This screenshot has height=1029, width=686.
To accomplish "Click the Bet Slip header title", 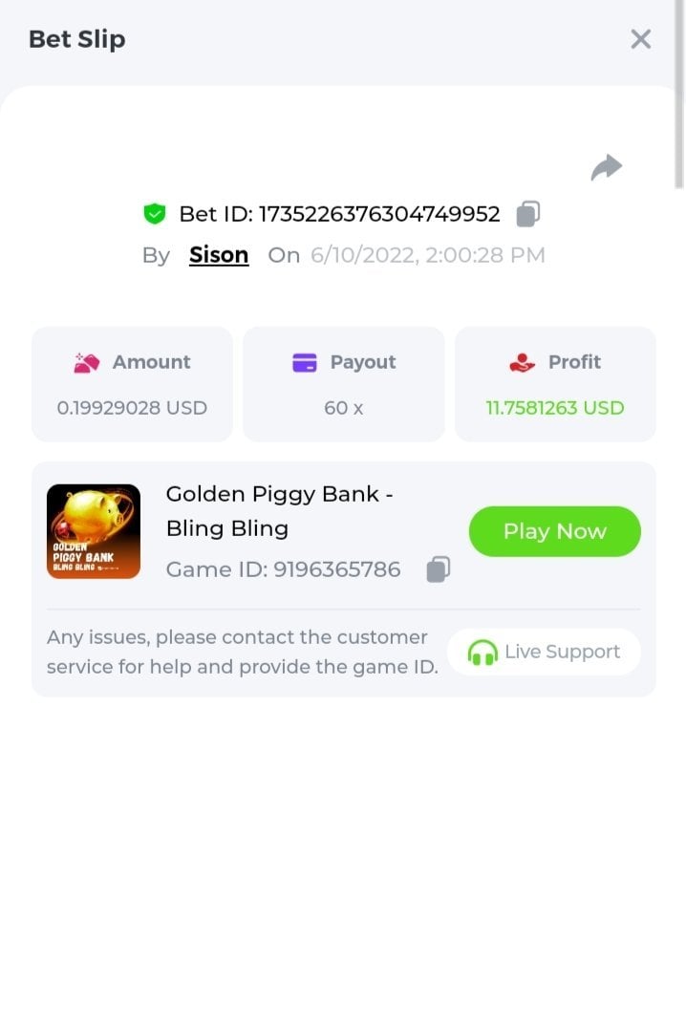I will coord(77,39).
